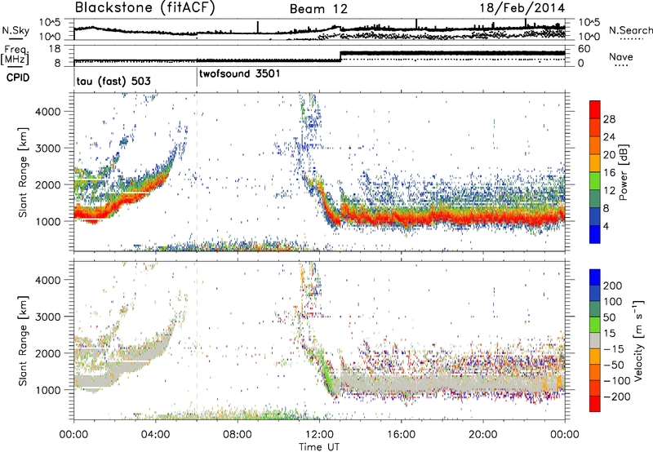This screenshot has height=452, width=653.
Task: Click 'Slant Range [km]' label of velocity panel
Action: pos(23,340)
